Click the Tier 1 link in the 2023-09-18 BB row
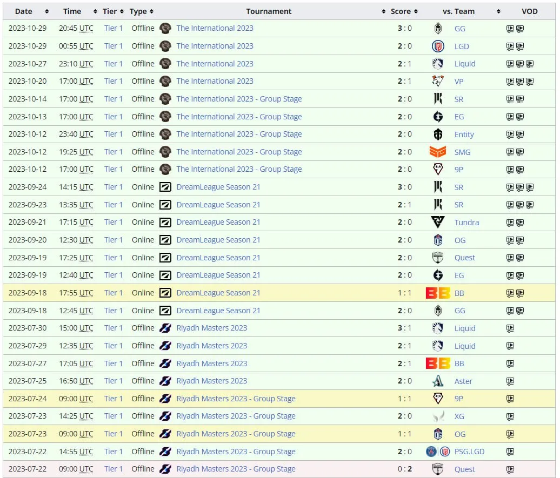Image resolution: width=560 pixels, height=478 pixels. (x=113, y=293)
